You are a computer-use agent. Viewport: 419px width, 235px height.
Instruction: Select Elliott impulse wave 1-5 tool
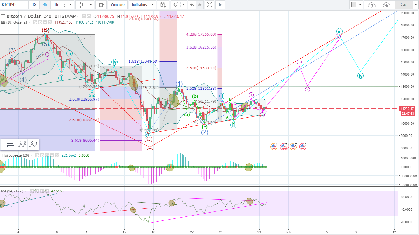tap(22, 144)
